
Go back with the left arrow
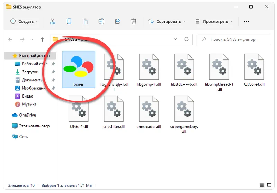[x=10, y=39]
